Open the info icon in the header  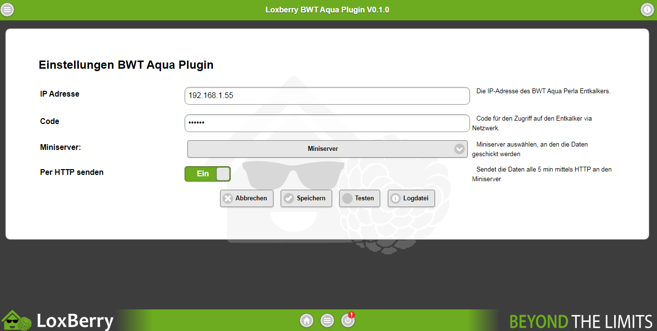[x=647, y=10]
